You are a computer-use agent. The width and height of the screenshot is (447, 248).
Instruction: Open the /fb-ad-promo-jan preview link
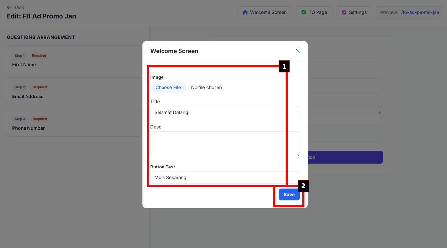coord(420,12)
